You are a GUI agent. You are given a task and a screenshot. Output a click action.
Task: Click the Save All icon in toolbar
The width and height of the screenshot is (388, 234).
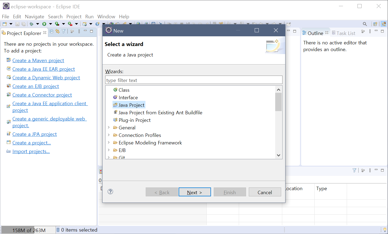(x=24, y=24)
